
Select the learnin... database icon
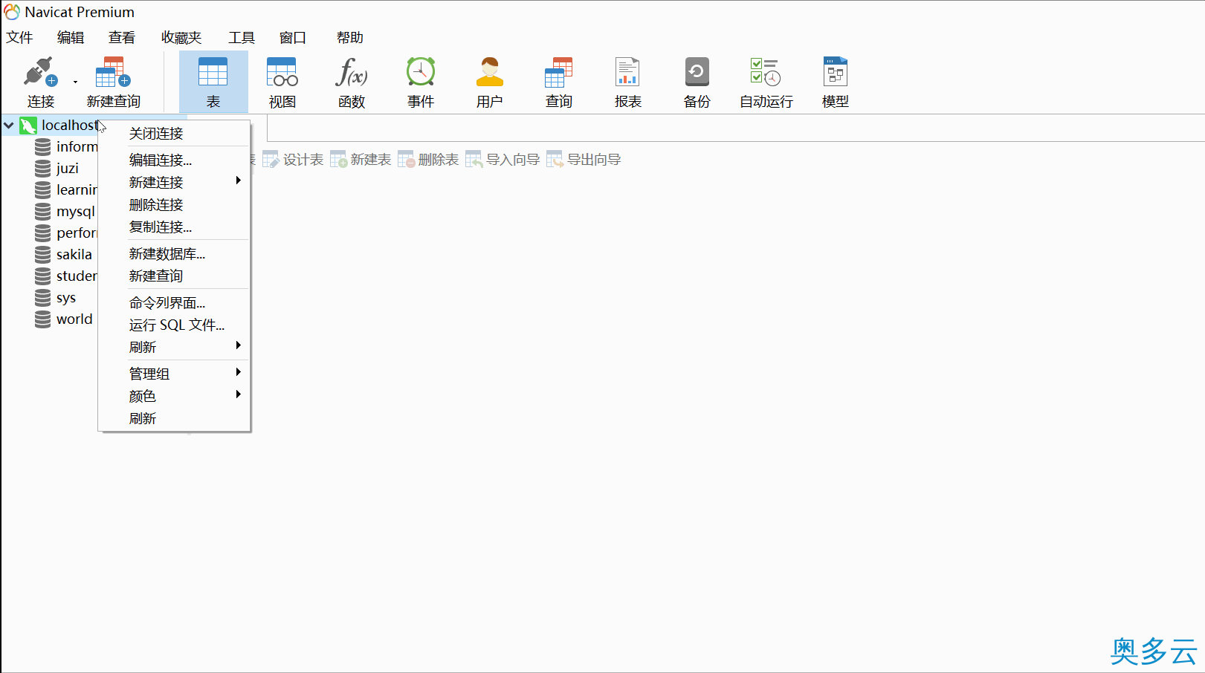click(43, 190)
